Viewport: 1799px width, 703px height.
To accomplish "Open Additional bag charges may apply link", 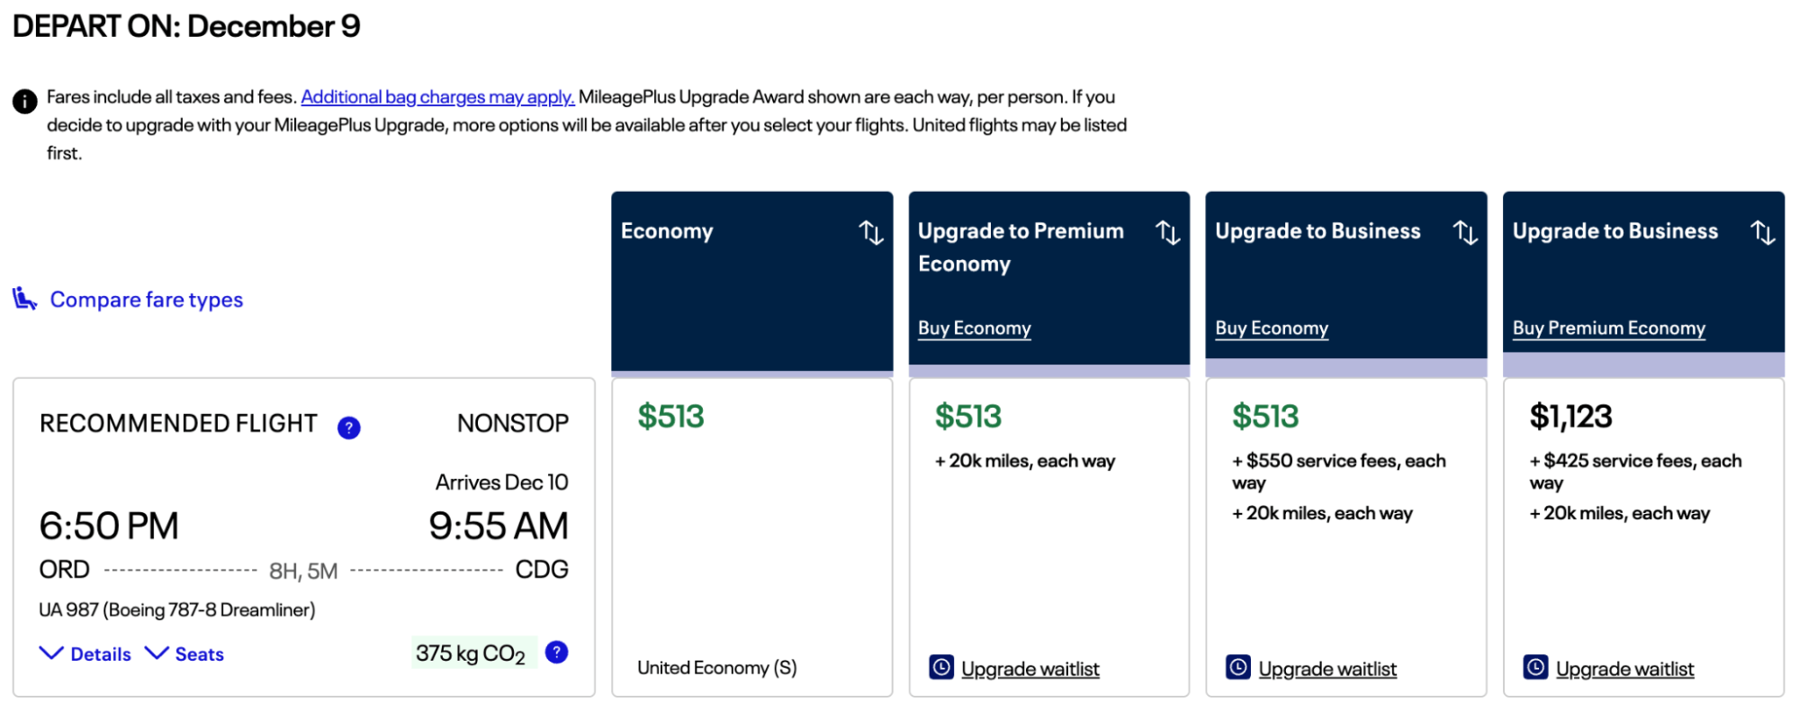I will tap(437, 97).
